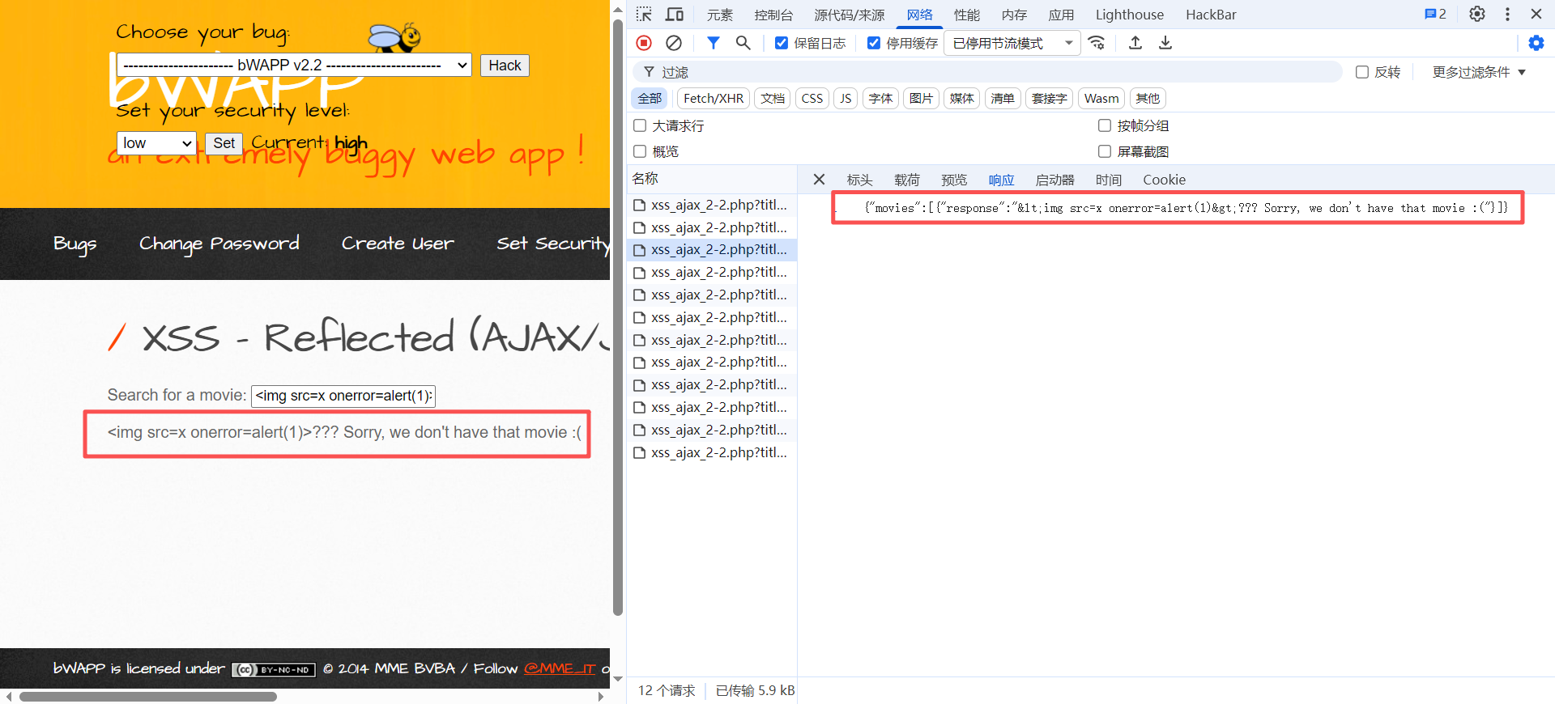Open the security level dropdown showing low

(157, 143)
